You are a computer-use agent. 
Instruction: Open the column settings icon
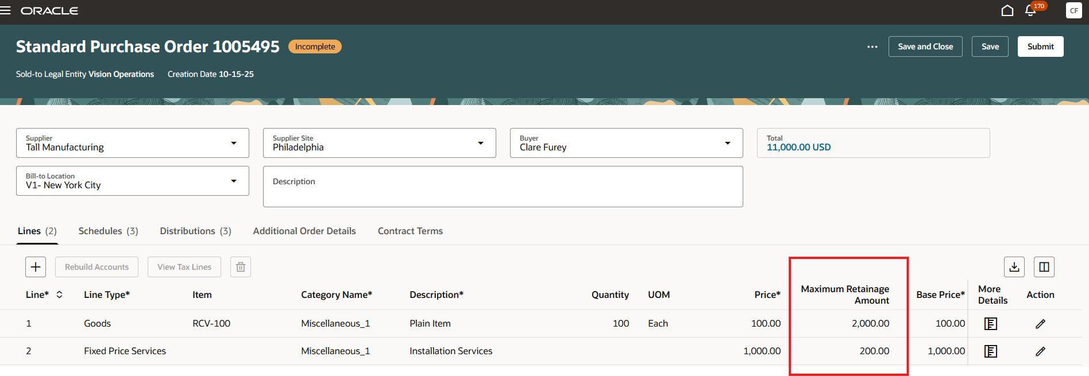pos(1044,267)
